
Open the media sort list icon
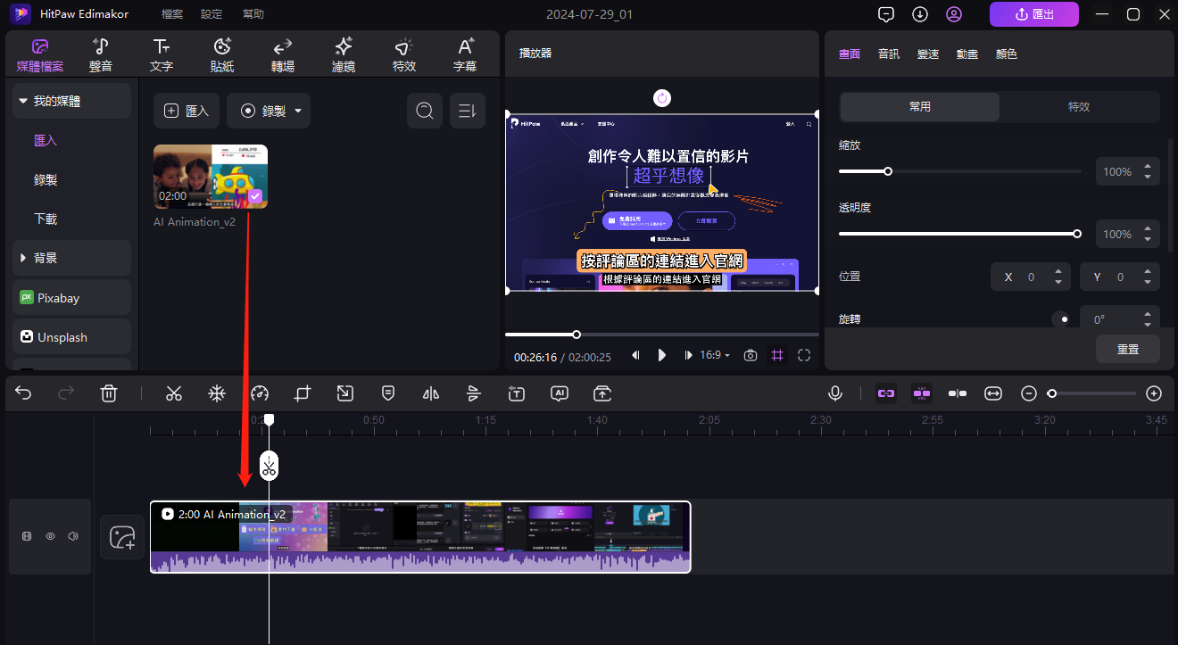(x=468, y=112)
